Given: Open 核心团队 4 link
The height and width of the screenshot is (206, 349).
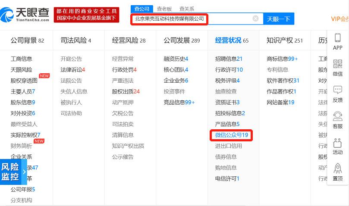Looking at the screenshot, I should (x=176, y=70).
